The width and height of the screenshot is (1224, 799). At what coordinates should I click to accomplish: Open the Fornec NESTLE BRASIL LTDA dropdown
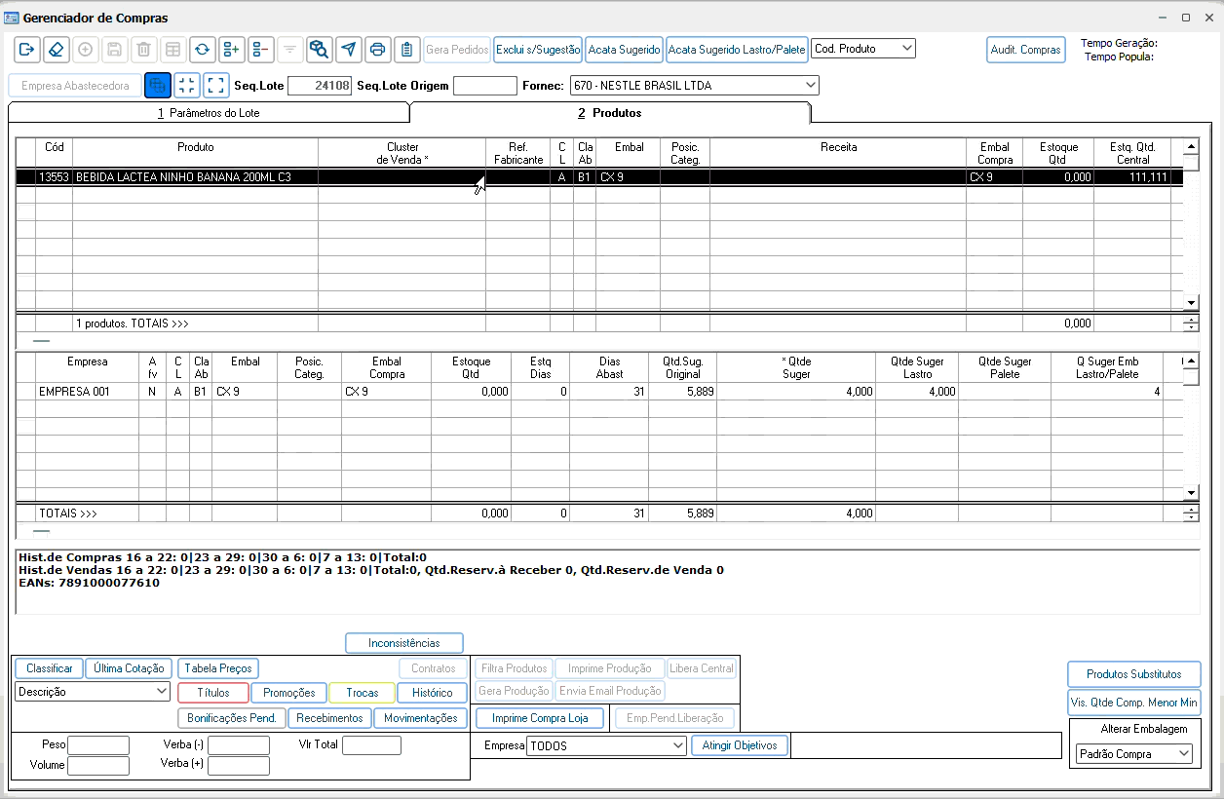coord(695,86)
